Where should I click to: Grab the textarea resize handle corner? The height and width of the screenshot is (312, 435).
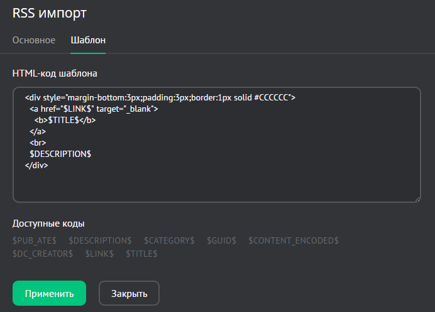pyautogui.click(x=417, y=199)
